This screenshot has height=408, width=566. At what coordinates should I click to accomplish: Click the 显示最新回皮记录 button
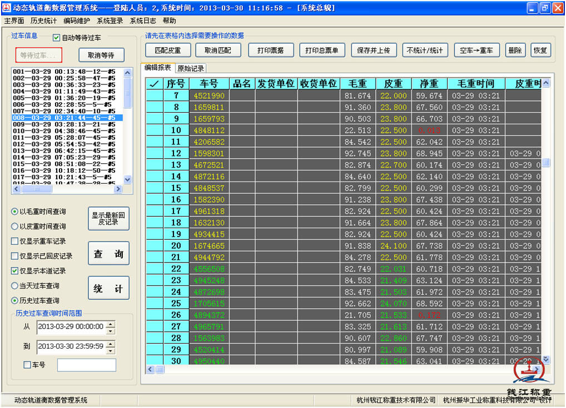tap(108, 219)
